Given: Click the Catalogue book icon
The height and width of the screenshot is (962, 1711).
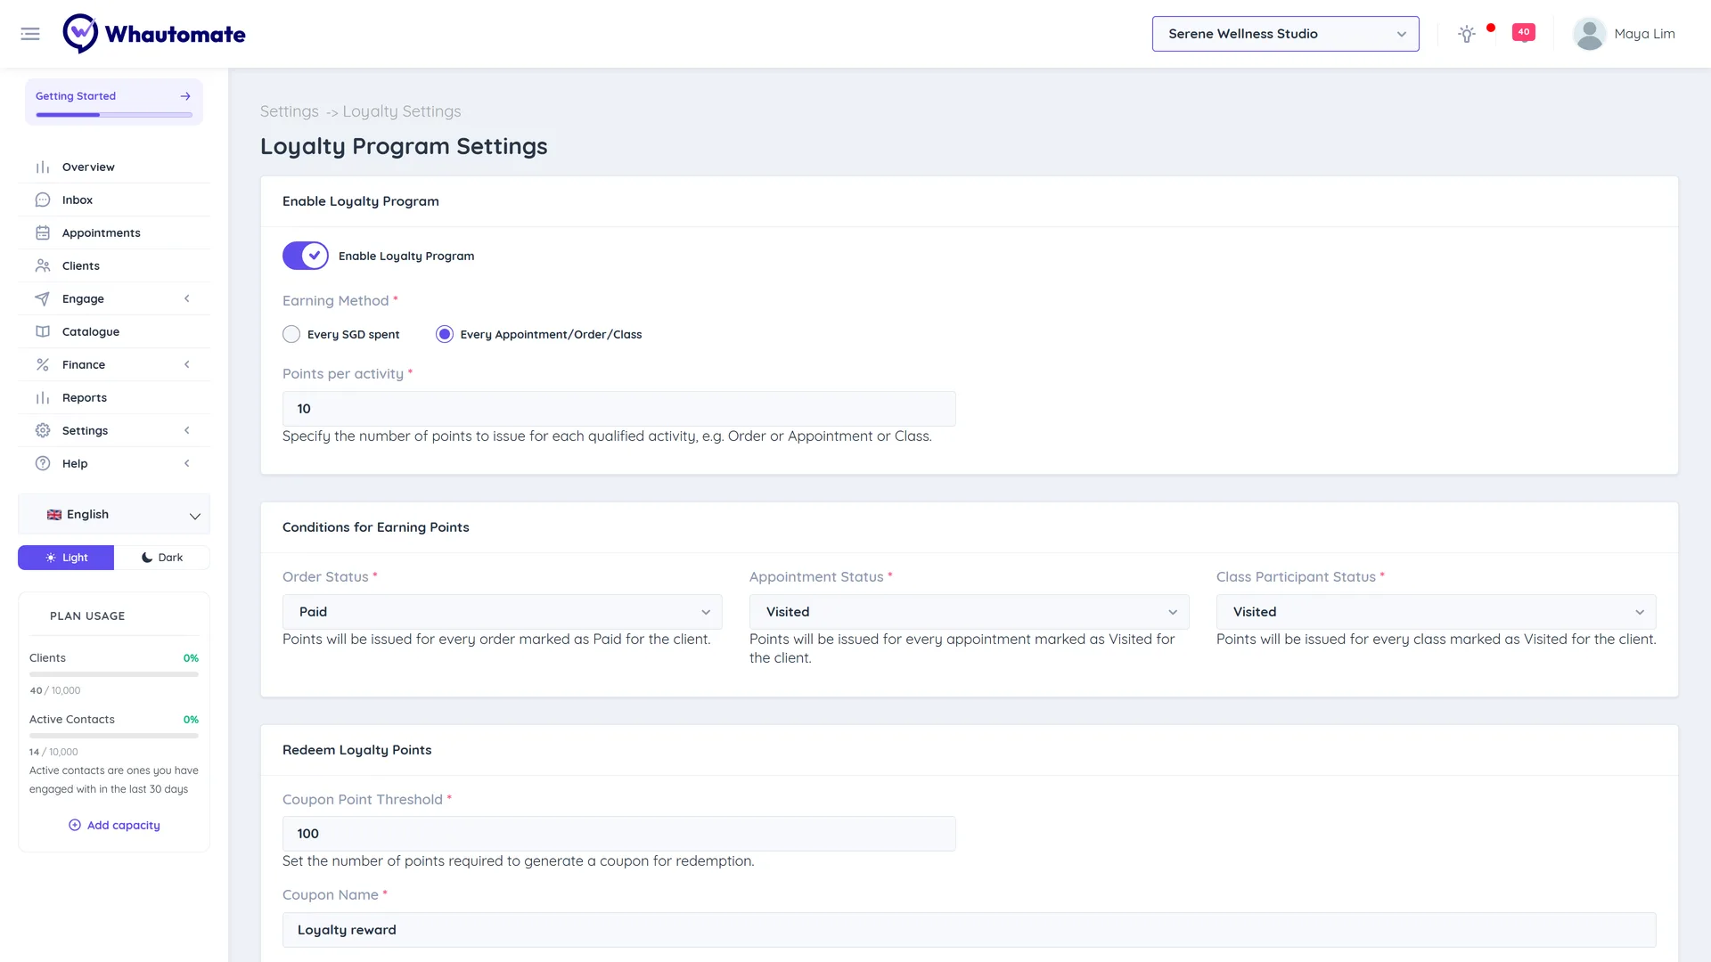Looking at the screenshot, I should [43, 332].
